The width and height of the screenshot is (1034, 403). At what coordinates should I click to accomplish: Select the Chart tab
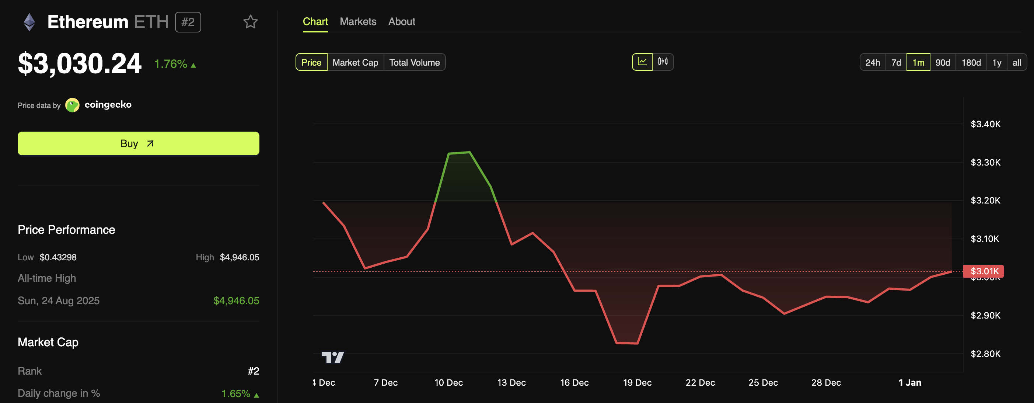[x=315, y=22]
